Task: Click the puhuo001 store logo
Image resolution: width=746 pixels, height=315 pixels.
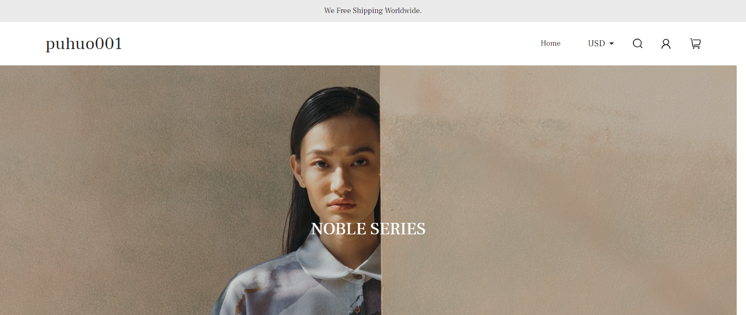Action: click(84, 44)
